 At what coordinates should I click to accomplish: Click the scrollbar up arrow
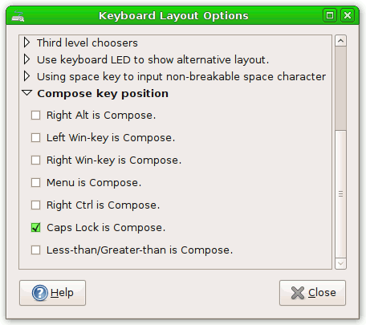(340, 41)
